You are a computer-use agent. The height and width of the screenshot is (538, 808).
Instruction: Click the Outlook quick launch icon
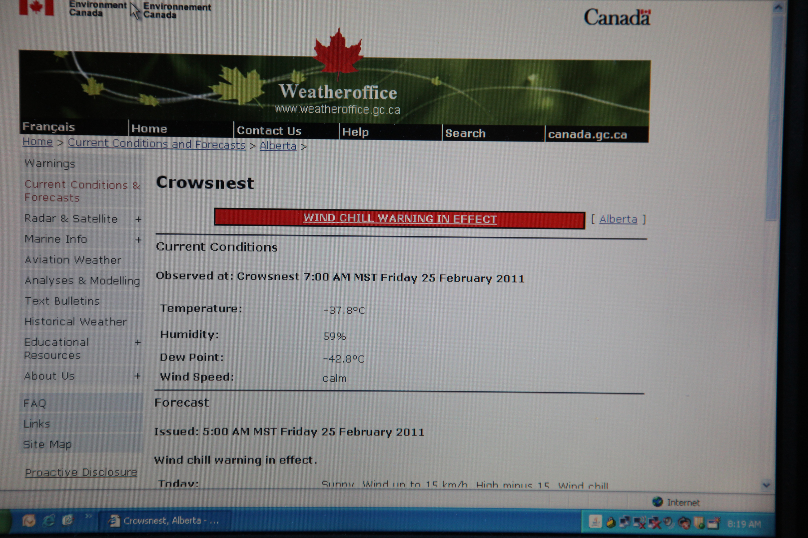coord(29,521)
